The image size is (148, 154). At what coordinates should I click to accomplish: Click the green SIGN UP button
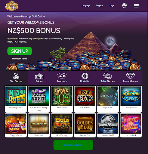click(x=20, y=51)
